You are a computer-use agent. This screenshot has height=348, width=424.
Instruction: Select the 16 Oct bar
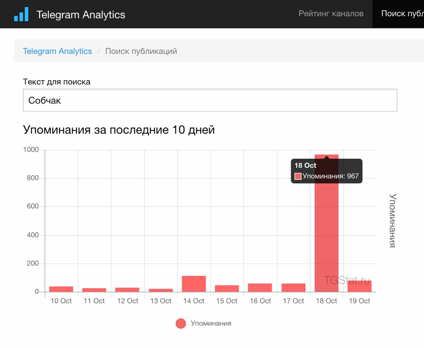tap(260, 287)
